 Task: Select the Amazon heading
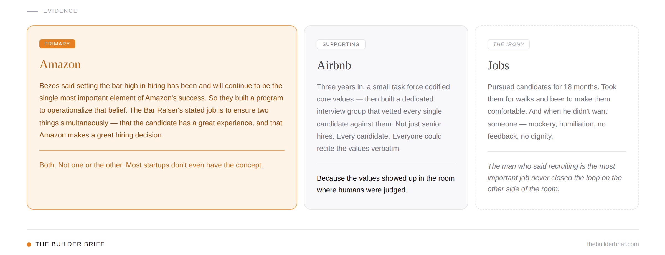coord(60,64)
